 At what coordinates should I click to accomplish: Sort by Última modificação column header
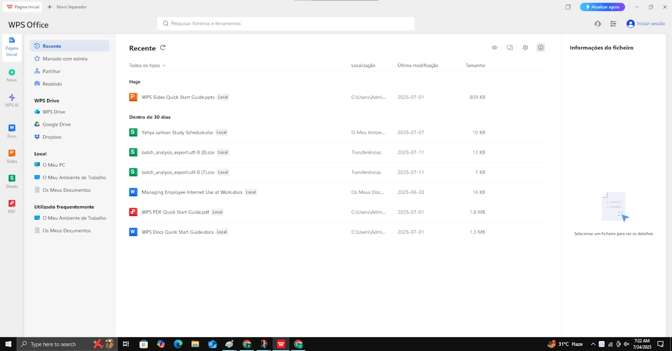click(418, 65)
